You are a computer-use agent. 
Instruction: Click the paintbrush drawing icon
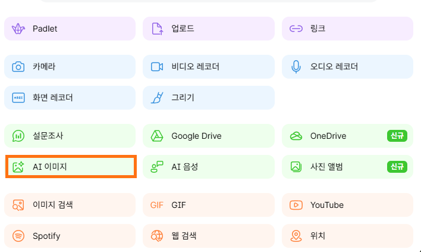tap(158, 98)
